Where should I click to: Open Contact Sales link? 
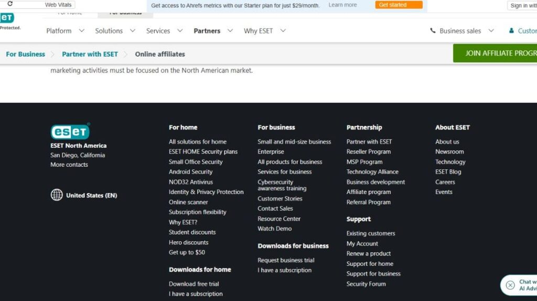tap(275, 208)
